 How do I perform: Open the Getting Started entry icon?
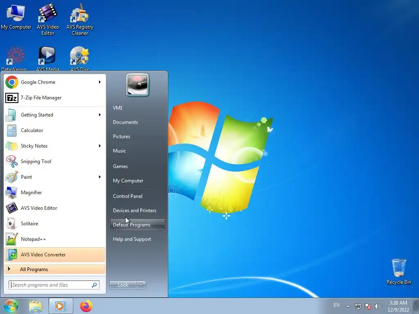pyautogui.click(x=11, y=115)
